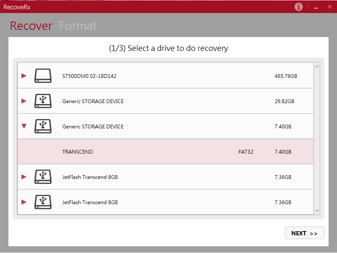Collapse the 7.40GB Generic STORAGE DEVICE

[x=24, y=126]
